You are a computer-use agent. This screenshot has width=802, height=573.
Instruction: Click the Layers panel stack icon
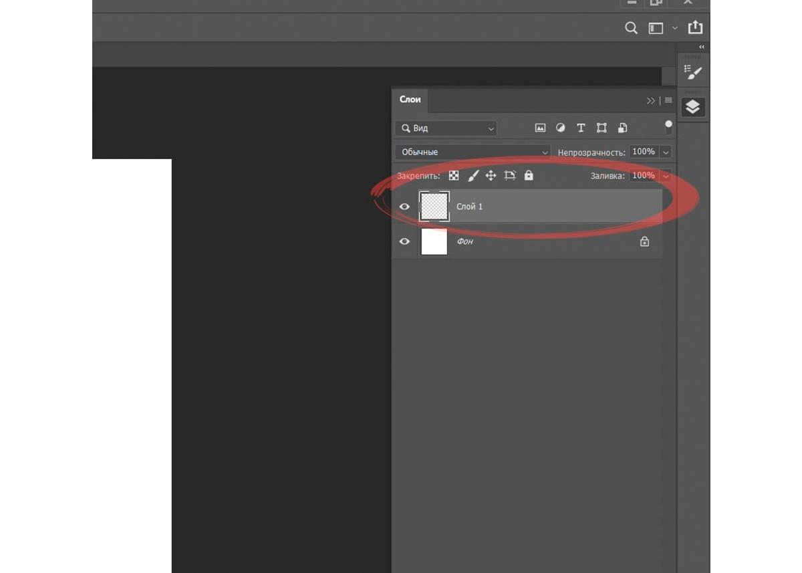click(692, 107)
